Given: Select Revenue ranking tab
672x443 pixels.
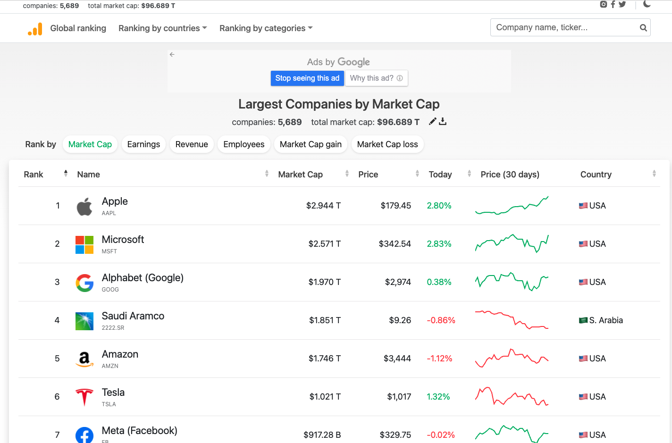Looking at the screenshot, I should tap(192, 144).
